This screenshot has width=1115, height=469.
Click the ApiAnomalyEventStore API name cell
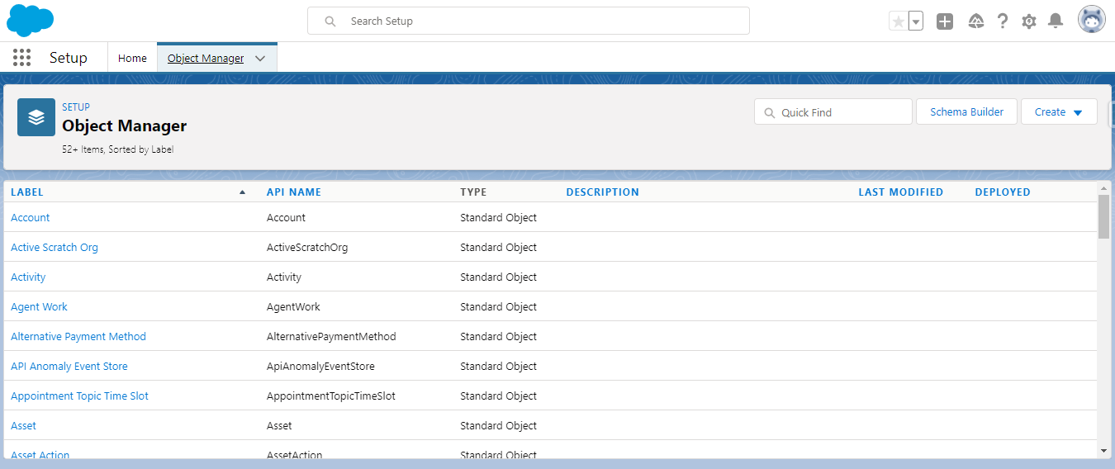tap(321, 366)
